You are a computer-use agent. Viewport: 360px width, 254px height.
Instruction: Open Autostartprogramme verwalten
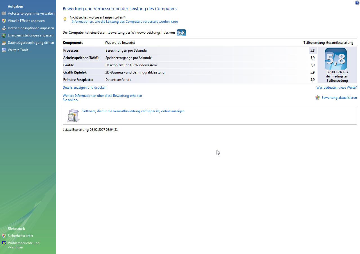click(31, 13)
